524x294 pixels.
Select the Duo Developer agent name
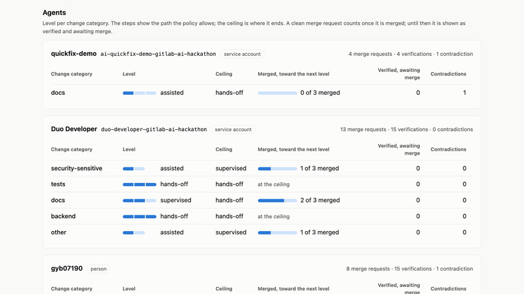tap(74, 129)
